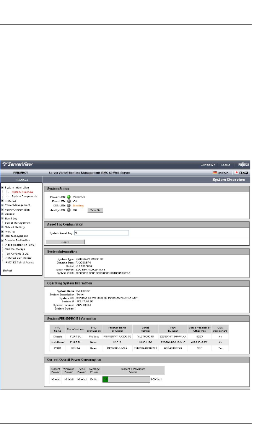Open Text Console (SOL)
Viewport: 275px width, 435px height.
[17, 253]
